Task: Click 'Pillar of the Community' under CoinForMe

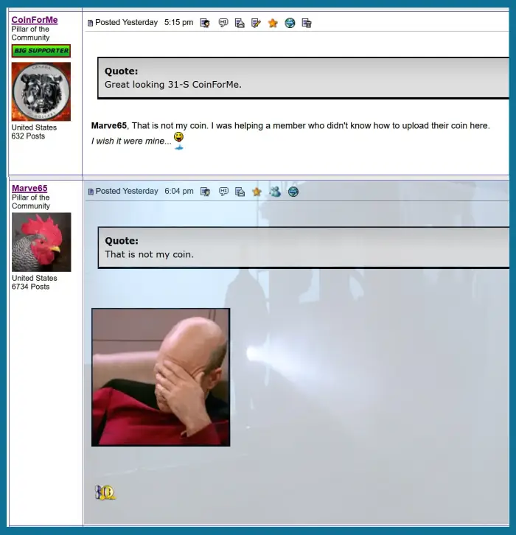Action: (x=30, y=33)
